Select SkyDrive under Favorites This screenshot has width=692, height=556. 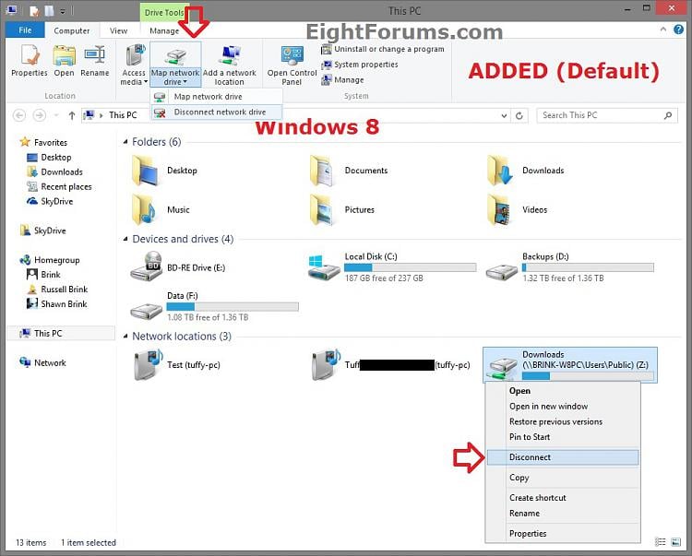point(50,202)
